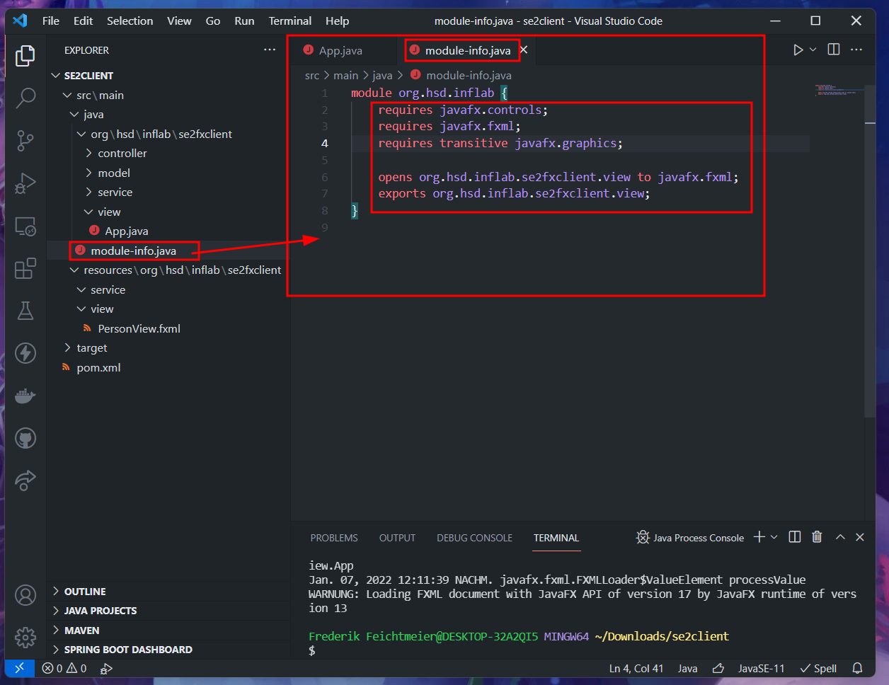Screen dimensions: 889x685
Task: Open the Go menu
Action: [213, 21]
